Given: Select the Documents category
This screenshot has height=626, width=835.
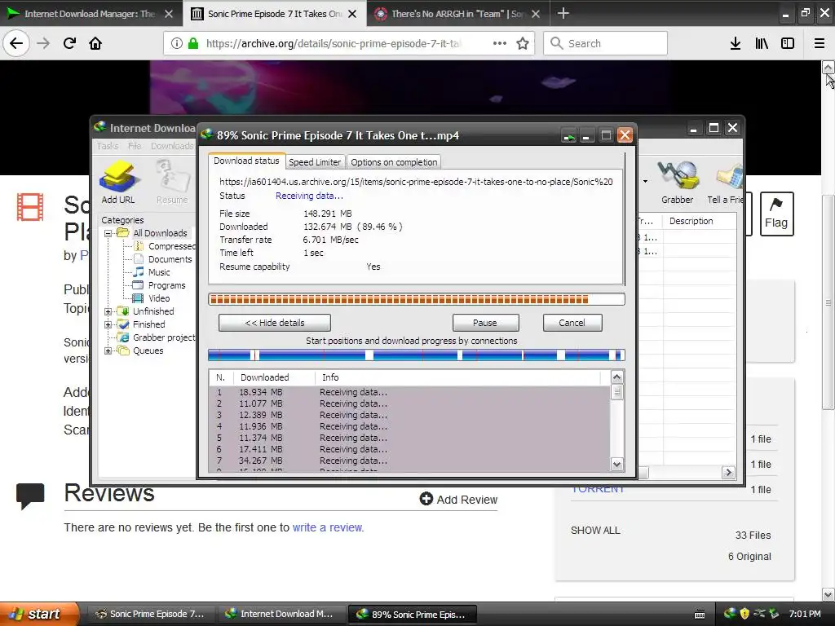Looking at the screenshot, I should [170, 259].
